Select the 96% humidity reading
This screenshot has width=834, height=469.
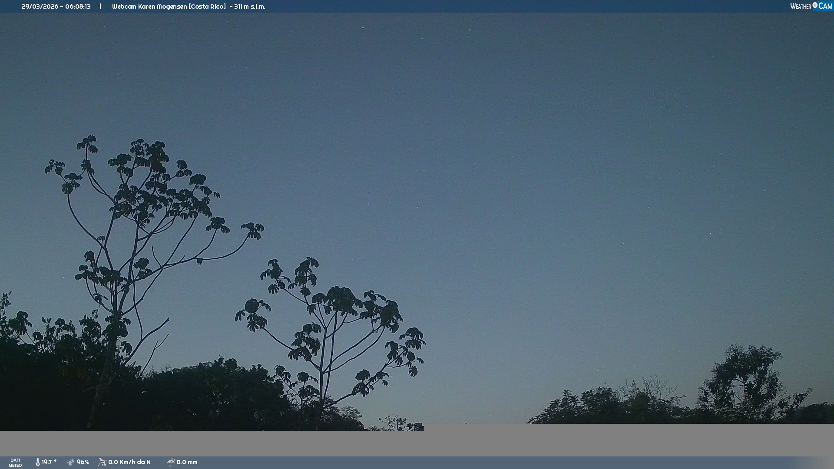point(83,462)
